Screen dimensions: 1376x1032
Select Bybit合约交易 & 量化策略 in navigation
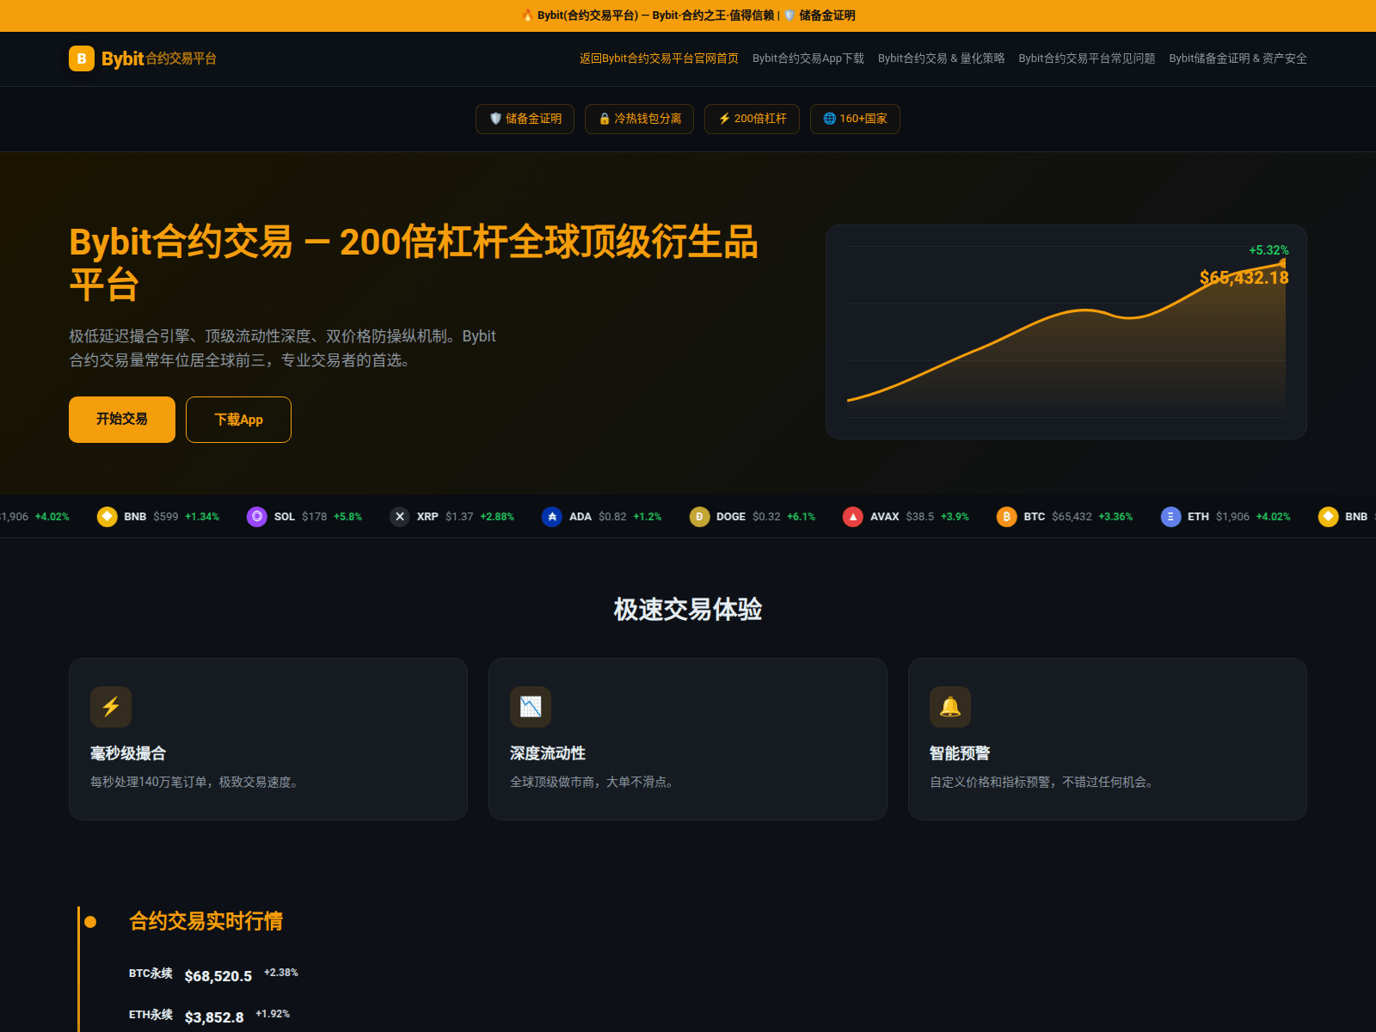[x=942, y=58]
